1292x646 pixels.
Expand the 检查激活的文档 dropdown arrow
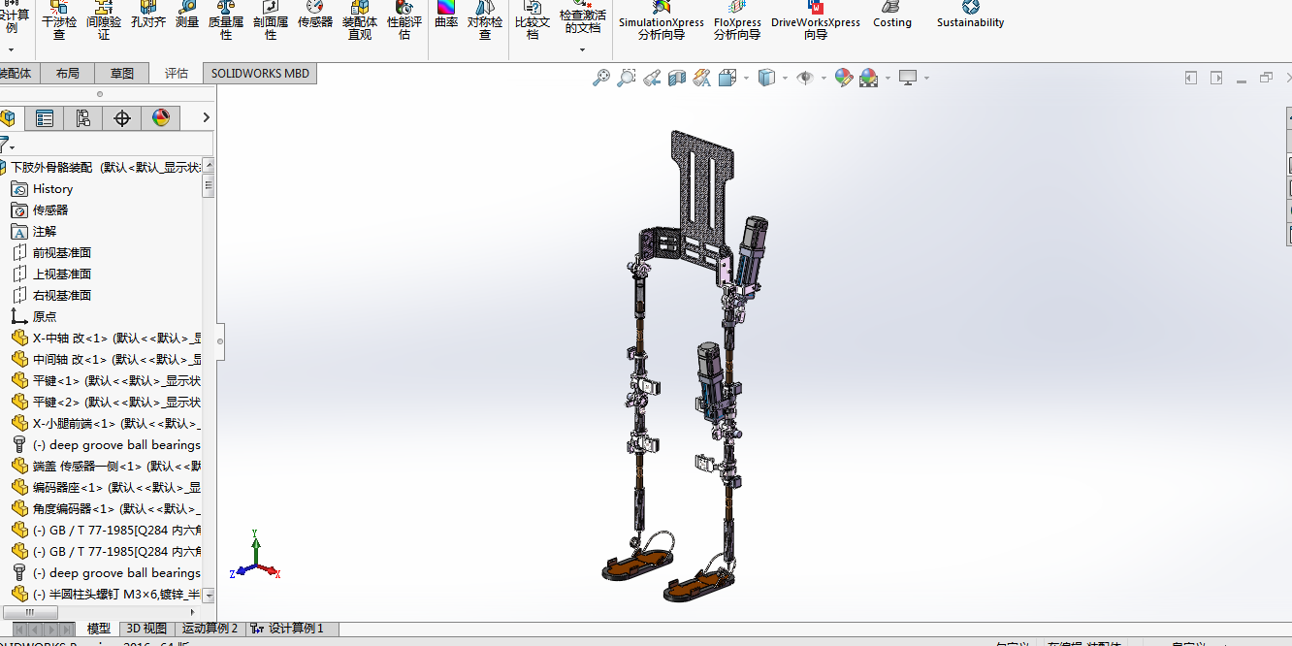pos(583,49)
